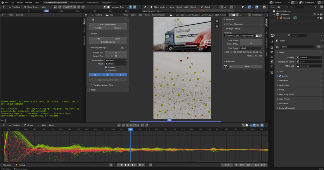This screenshot has width=324, height=170.
Task: Toggle Camera render visibility in Outliner
Action: click(x=321, y=18)
